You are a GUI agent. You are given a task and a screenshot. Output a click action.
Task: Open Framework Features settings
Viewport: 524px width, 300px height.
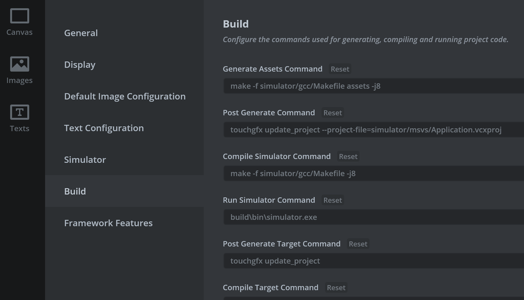tap(124, 223)
